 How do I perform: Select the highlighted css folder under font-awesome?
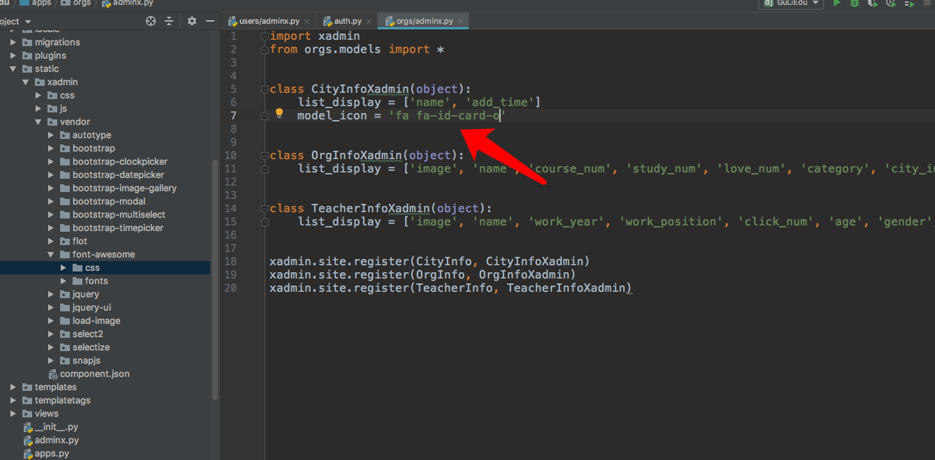click(92, 268)
